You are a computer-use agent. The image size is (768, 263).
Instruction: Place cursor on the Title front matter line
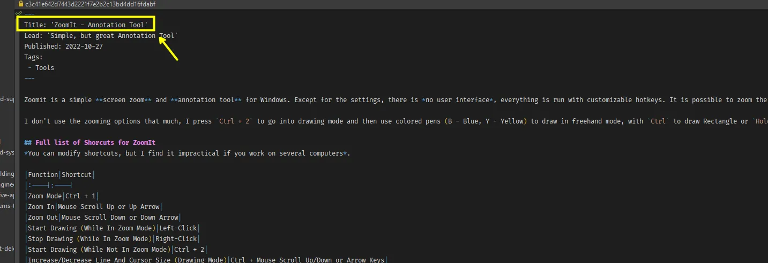tap(86, 25)
